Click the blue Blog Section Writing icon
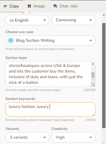This screenshot has width=106, height=144. pos(11,40)
